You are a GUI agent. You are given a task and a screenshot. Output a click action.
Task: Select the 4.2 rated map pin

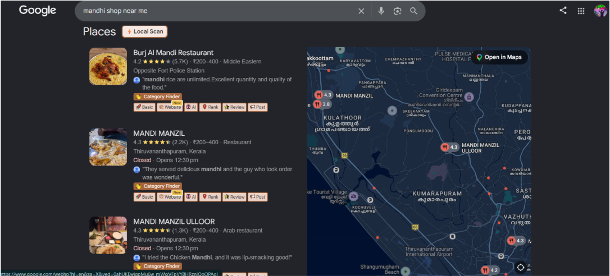[x=490, y=270]
